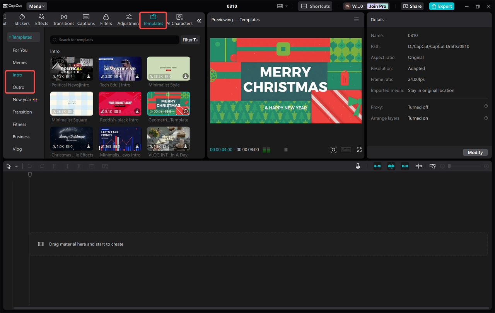Open the Captions panel
This screenshot has height=313, width=495.
(86, 19)
